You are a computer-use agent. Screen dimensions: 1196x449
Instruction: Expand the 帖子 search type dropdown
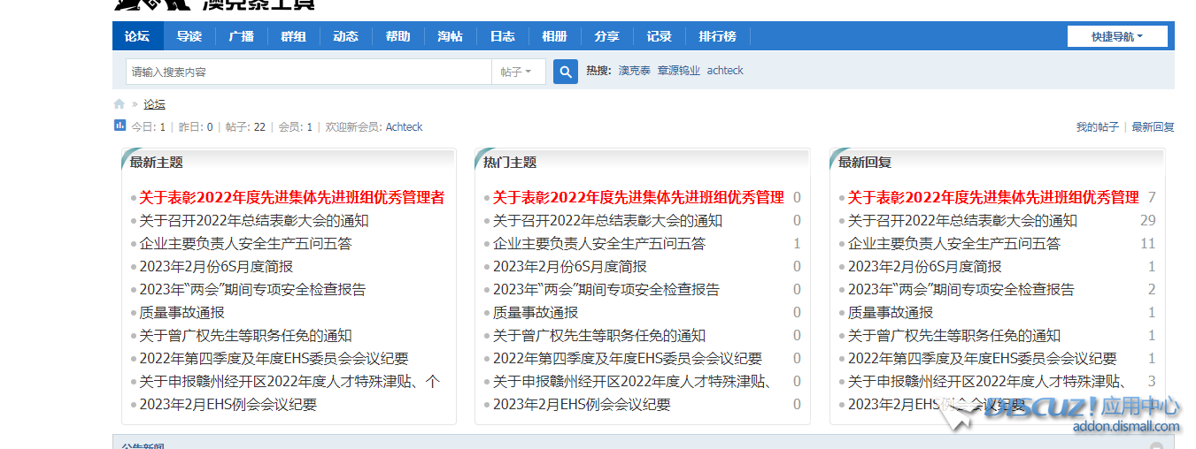pyautogui.click(x=518, y=72)
